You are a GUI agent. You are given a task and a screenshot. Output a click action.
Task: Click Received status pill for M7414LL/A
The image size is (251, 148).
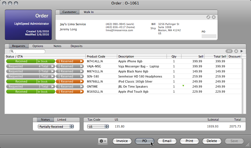[21, 61]
